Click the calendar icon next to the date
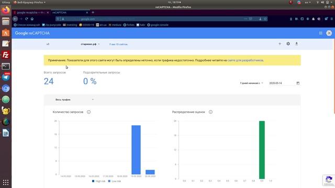 click(298, 83)
